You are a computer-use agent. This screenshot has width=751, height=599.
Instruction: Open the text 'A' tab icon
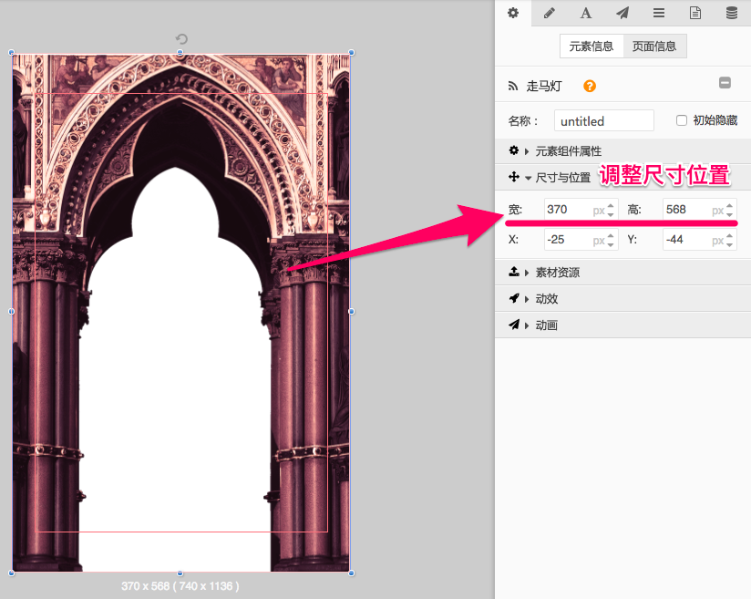click(x=586, y=13)
